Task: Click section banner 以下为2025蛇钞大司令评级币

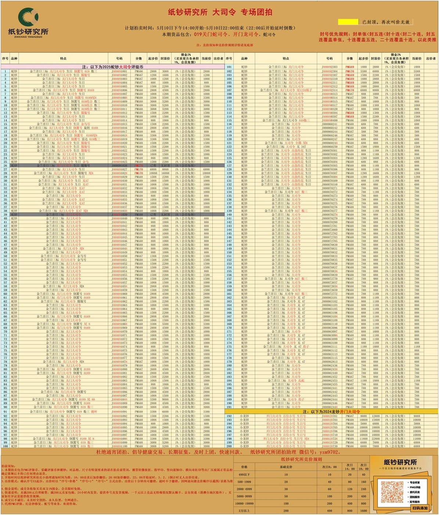Action: pyautogui.click(x=112, y=67)
